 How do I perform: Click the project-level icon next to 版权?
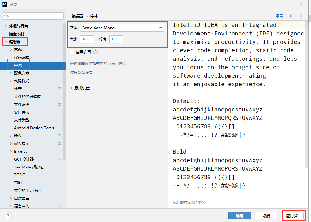click(x=60, y=136)
